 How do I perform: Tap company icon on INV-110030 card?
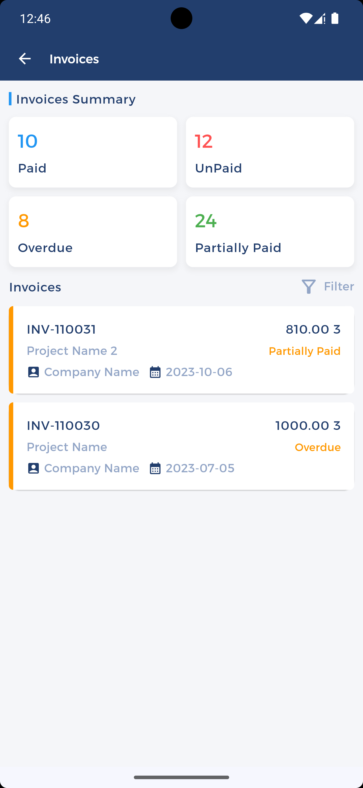click(x=33, y=468)
